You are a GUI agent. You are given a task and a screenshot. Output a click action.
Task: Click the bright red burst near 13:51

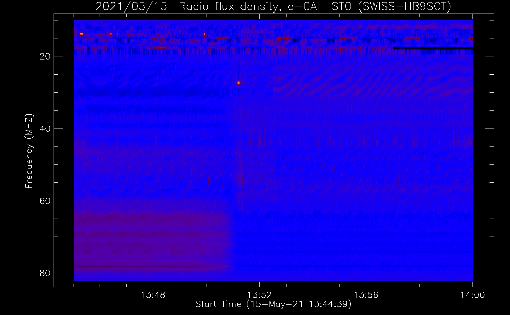click(239, 83)
